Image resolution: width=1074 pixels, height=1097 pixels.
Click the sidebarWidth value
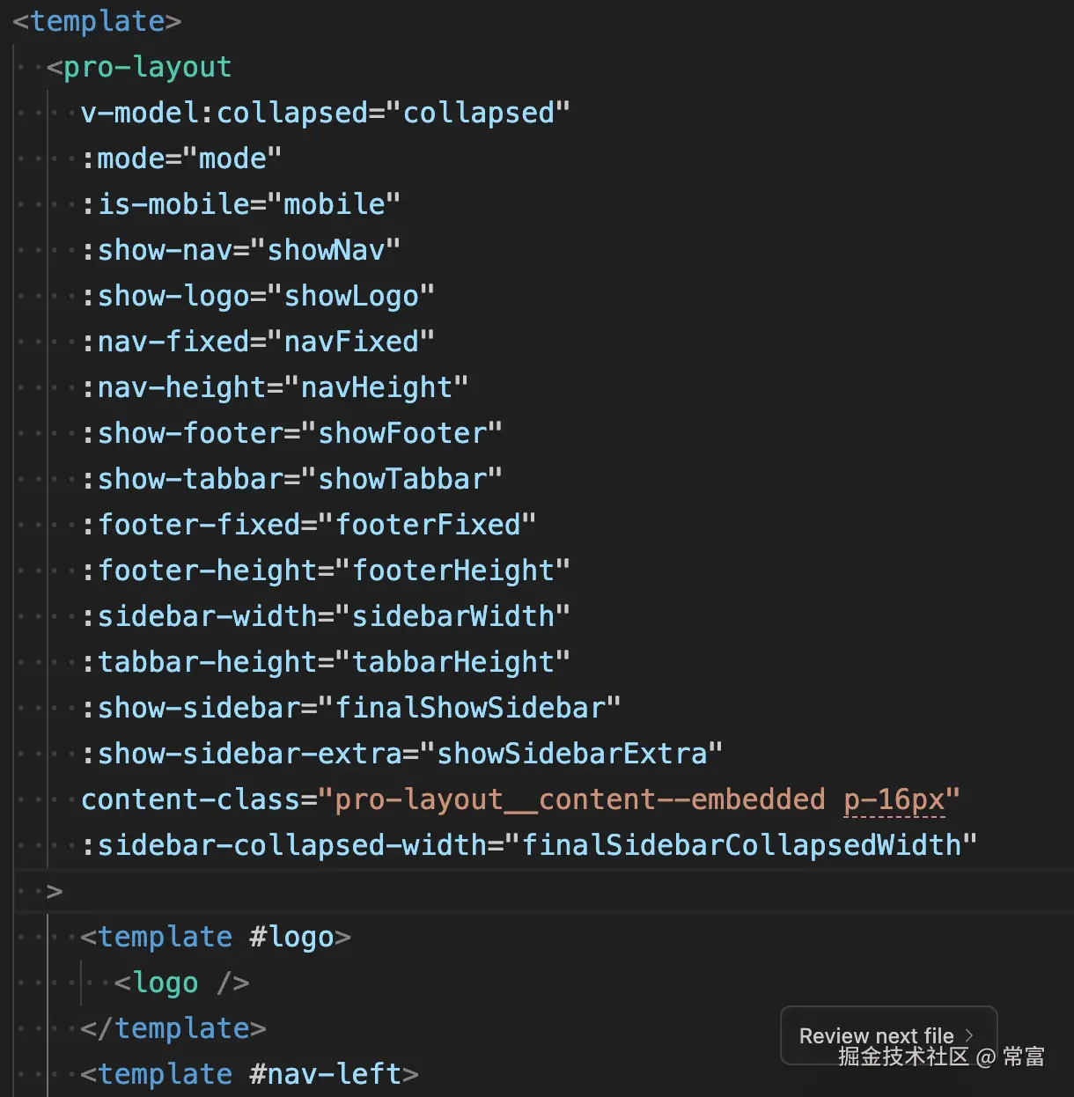452,616
